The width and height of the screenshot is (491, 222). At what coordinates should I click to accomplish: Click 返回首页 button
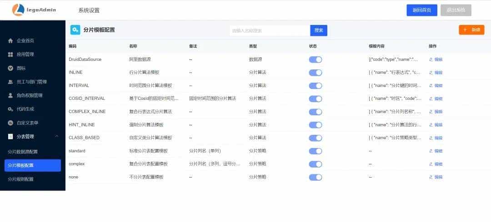click(x=422, y=10)
